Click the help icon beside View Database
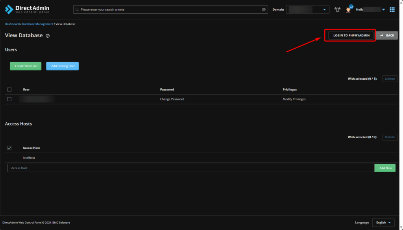The image size is (403, 230). (x=48, y=36)
